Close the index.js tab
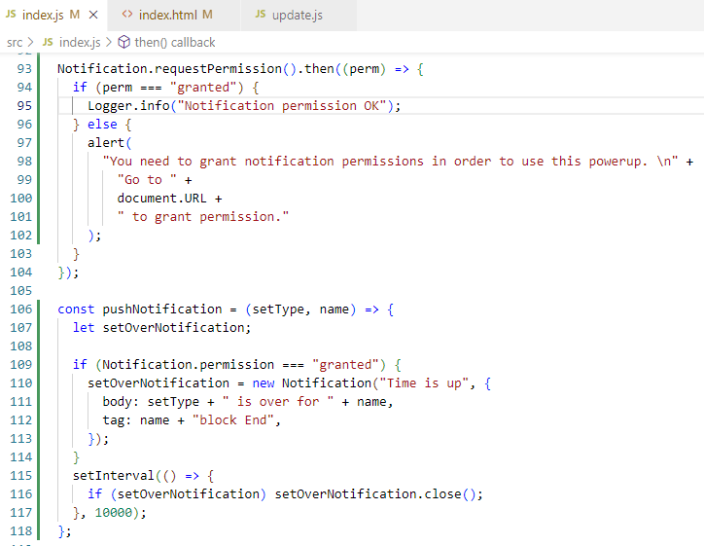 pyautogui.click(x=93, y=16)
